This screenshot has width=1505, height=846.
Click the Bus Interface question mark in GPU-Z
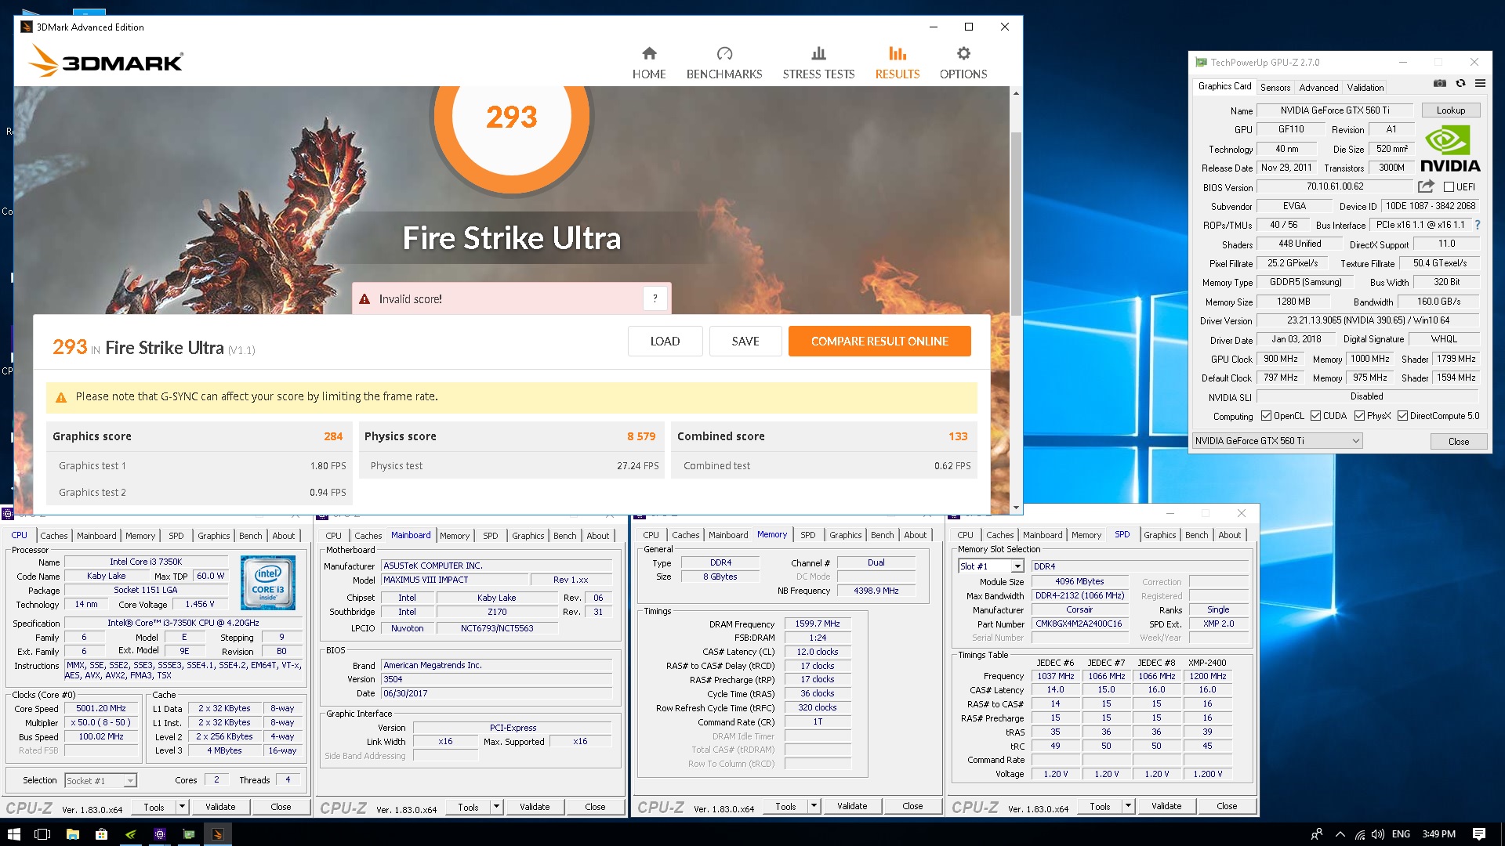coord(1478,225)
